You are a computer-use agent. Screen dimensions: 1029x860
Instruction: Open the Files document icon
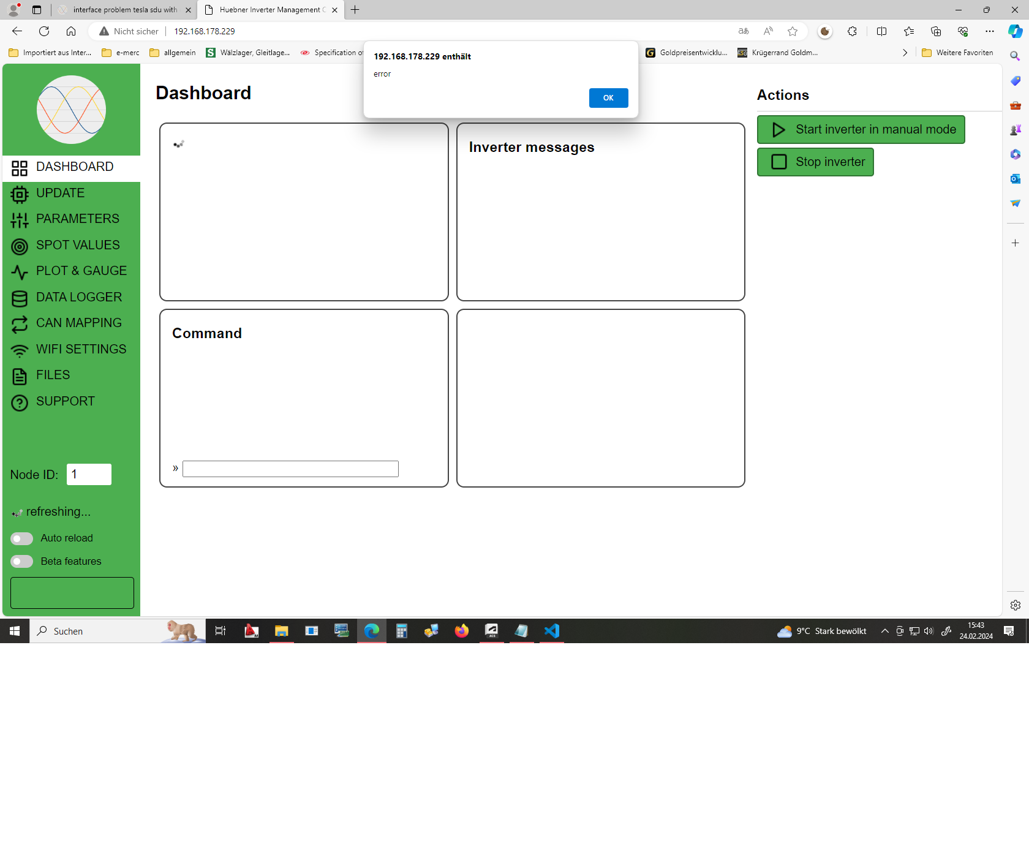[20, 376]
